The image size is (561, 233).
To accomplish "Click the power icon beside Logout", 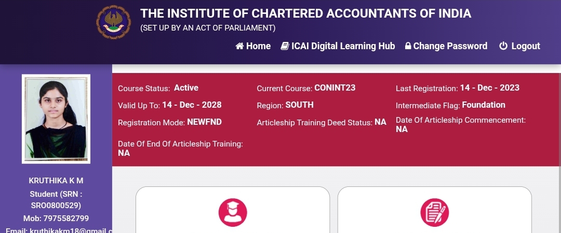I will (x=503, y=46).
